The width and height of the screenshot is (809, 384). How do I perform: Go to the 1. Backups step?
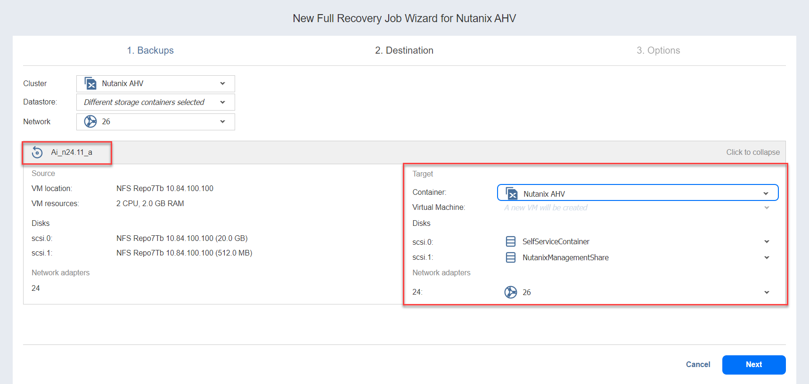pyautogui.click(x=150, y=50)
